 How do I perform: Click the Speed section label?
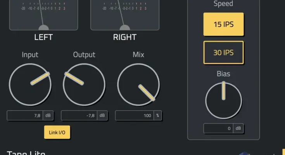(223, 4)
